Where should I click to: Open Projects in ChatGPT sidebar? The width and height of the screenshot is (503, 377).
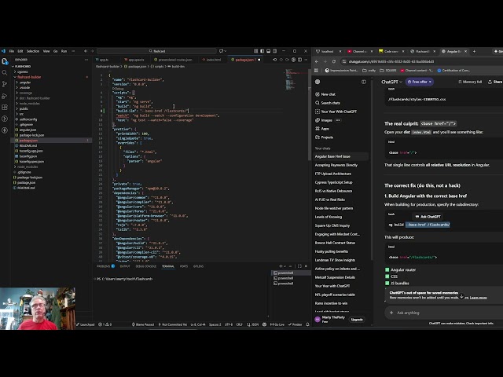pos(327,137)
